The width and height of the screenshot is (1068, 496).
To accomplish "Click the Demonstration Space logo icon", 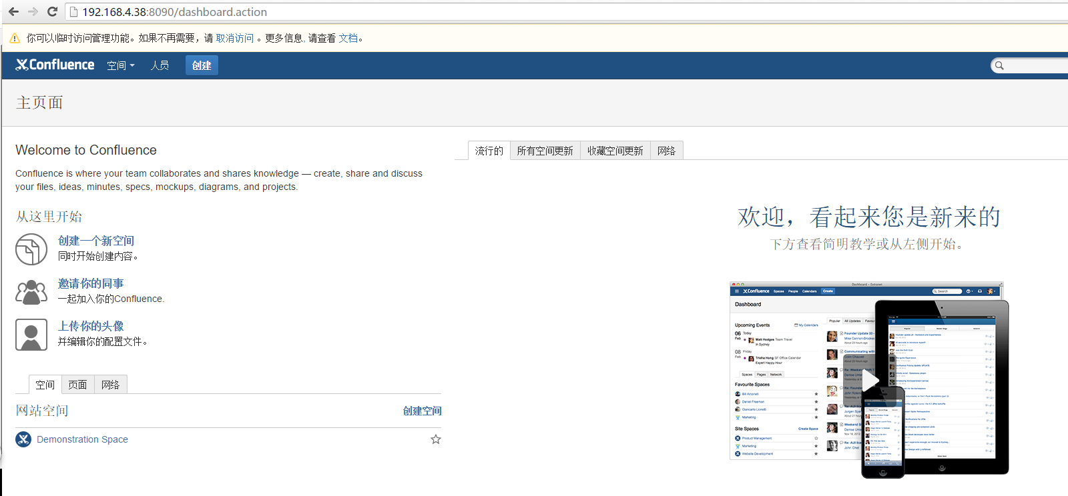I will coord(23,439).
